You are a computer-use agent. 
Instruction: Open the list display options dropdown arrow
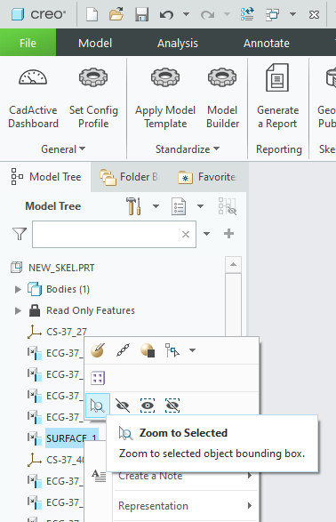tap(200, 206)
